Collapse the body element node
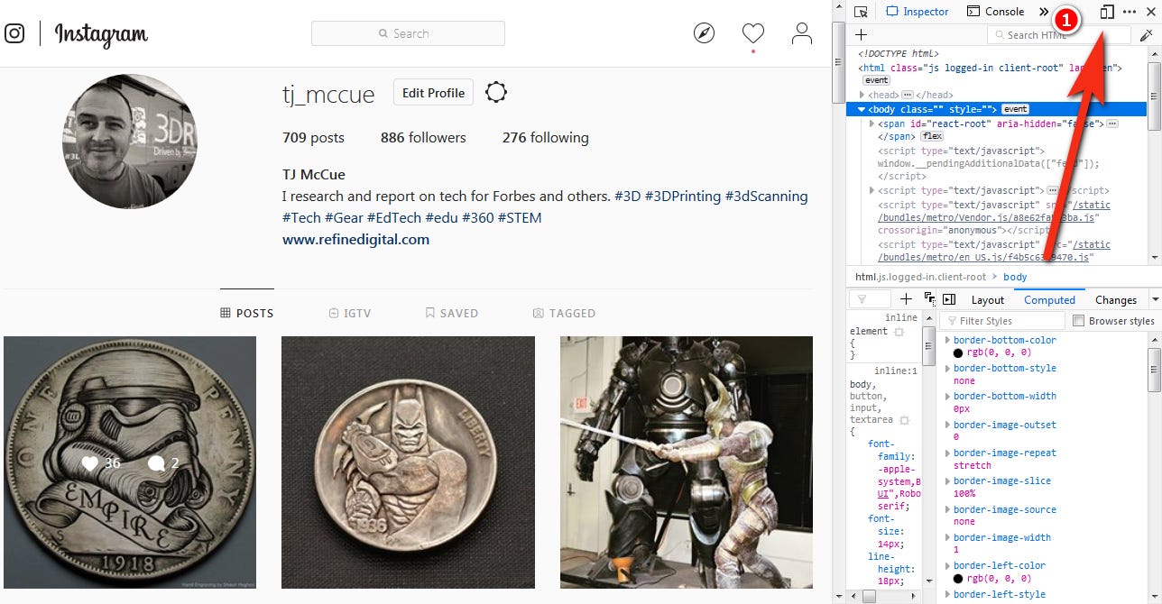The image size is (1162, 604). click(862, 109)
